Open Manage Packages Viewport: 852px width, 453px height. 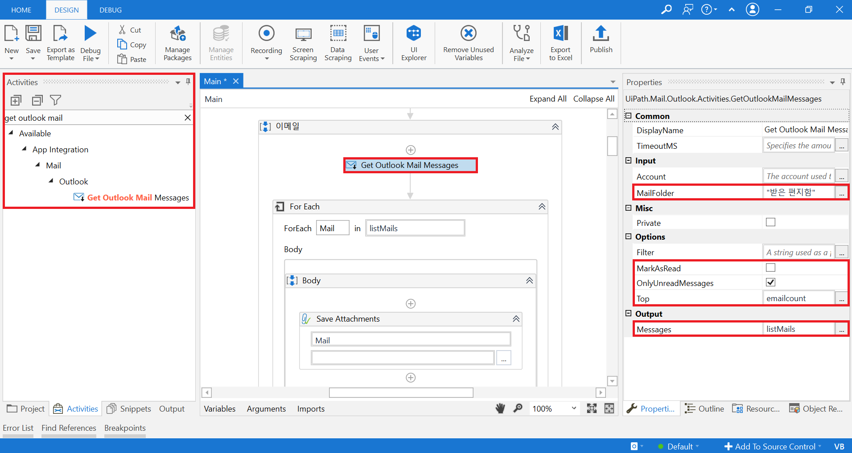(177, 43)
